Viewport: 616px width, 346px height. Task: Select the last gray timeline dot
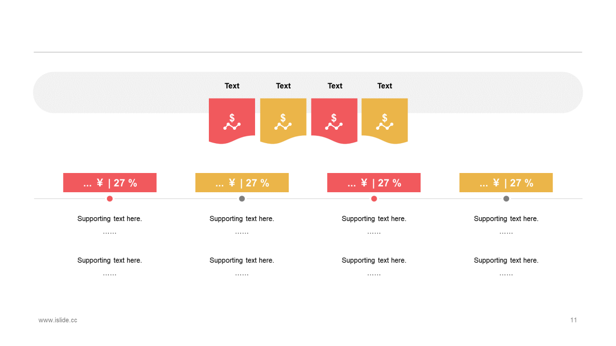506,198
